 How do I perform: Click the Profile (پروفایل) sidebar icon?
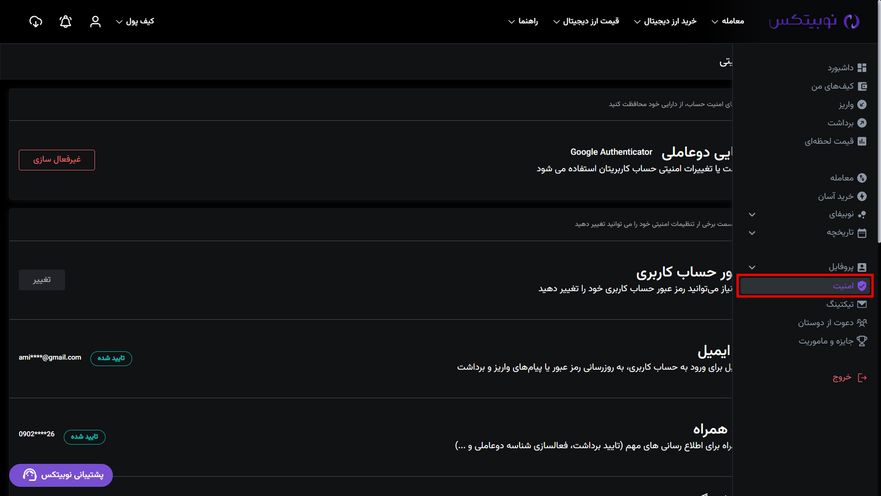862,267
